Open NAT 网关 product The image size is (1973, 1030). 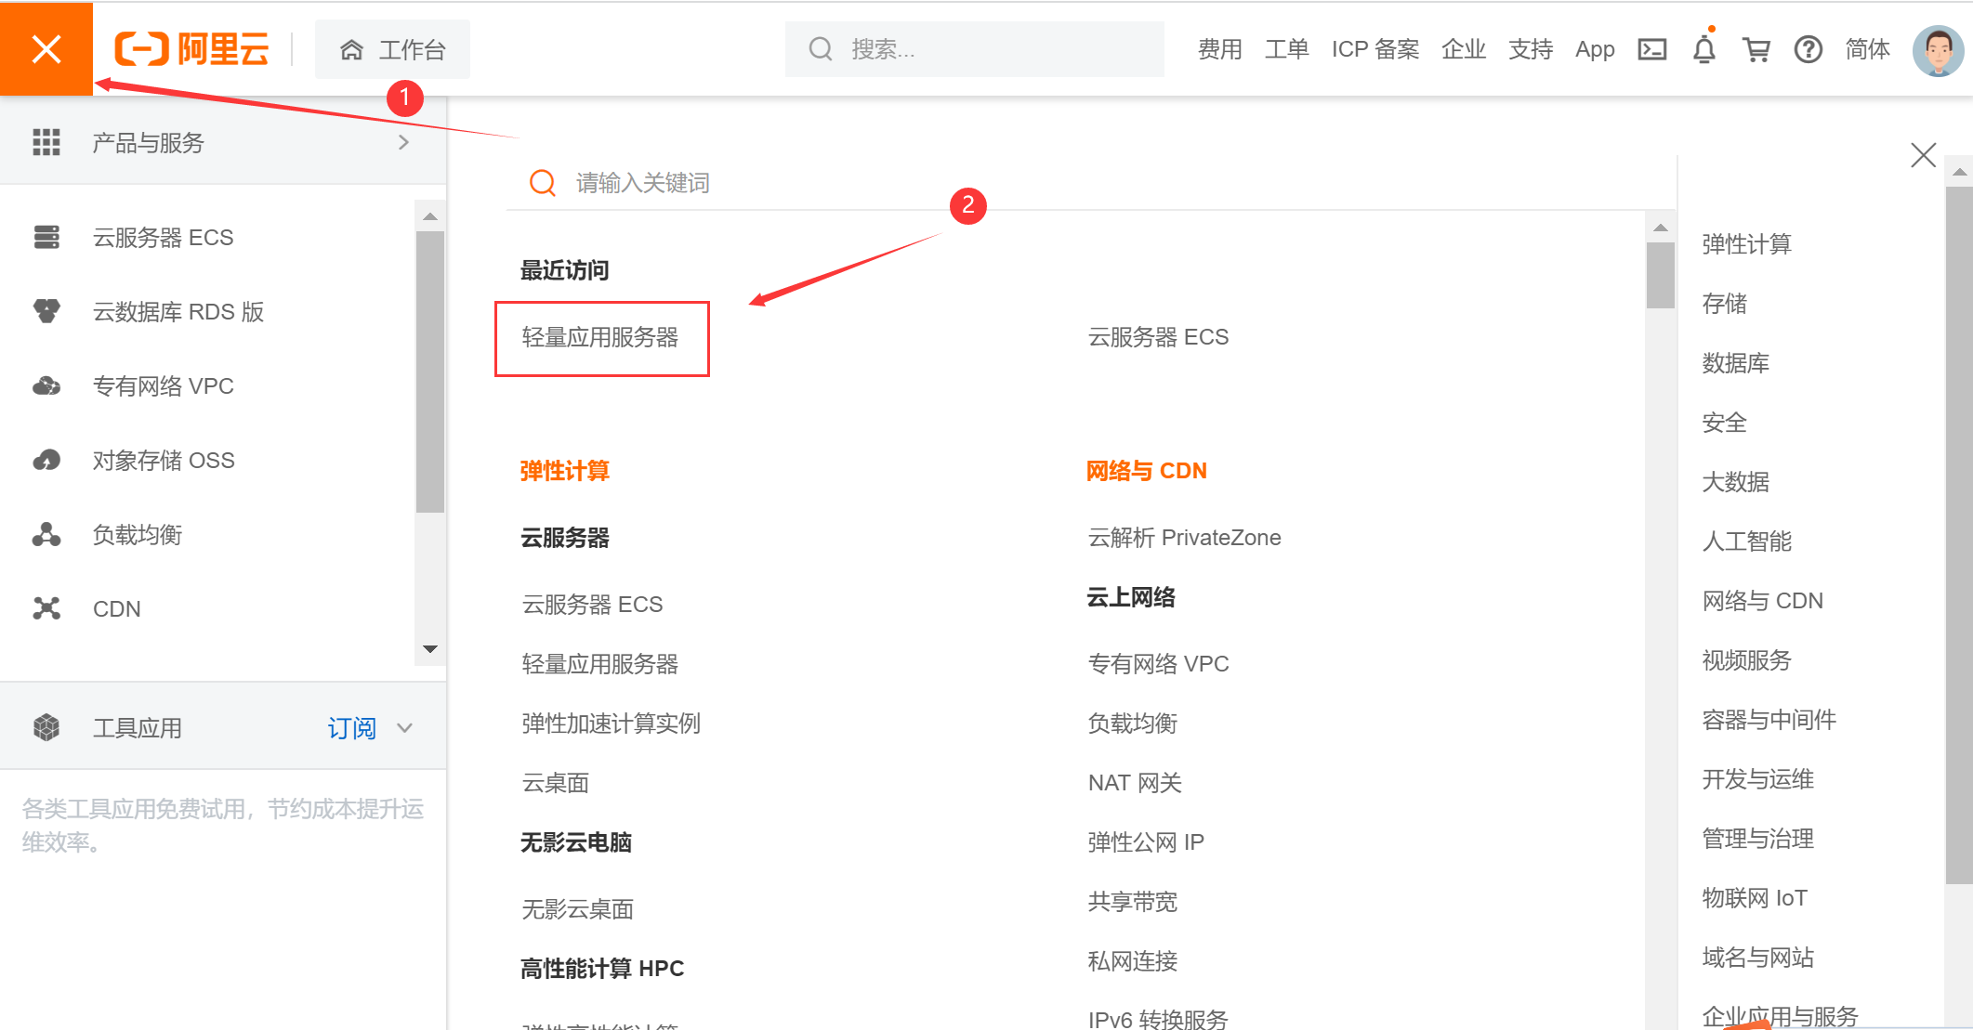tap(1135, 783)
